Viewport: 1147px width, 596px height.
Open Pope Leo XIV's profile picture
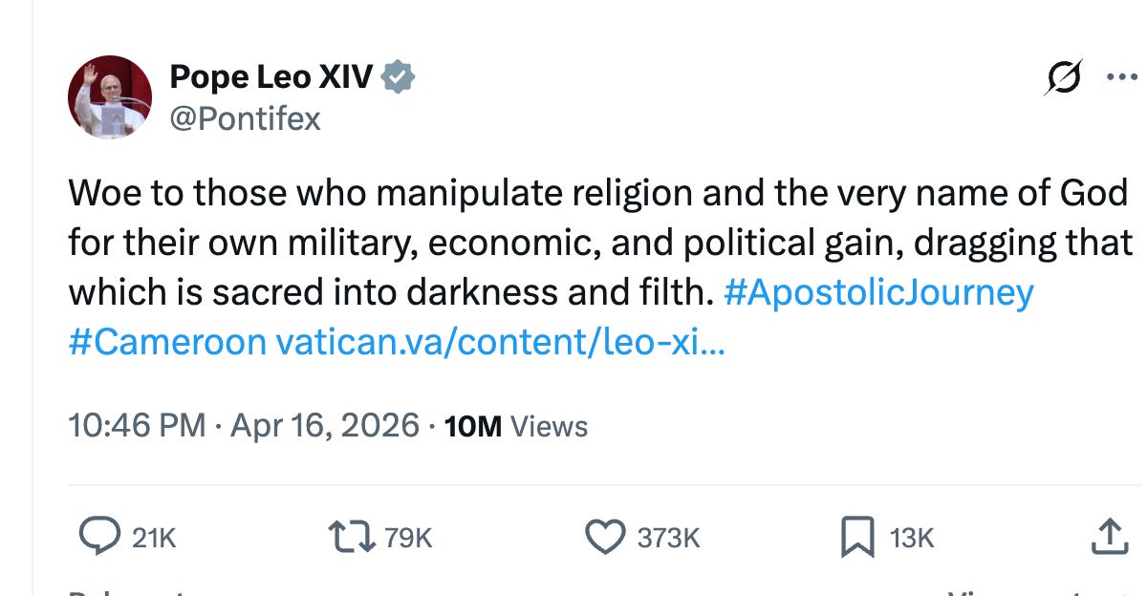tap(109, 96)
